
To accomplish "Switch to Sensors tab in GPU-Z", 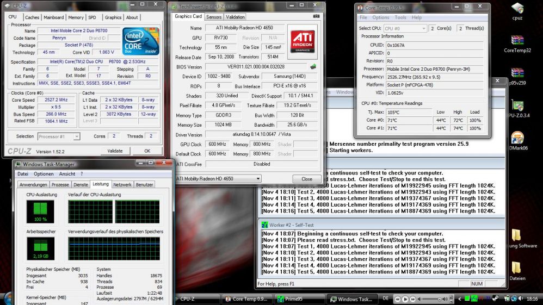I will 214,17.
